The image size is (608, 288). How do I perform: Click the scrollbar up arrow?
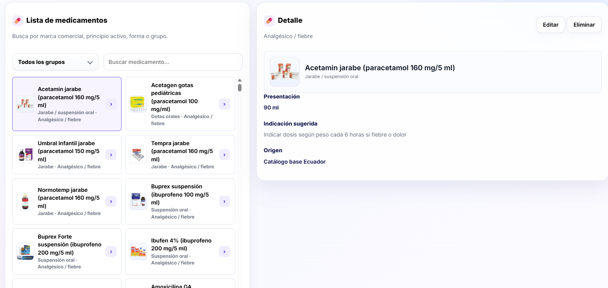(240, 80)
